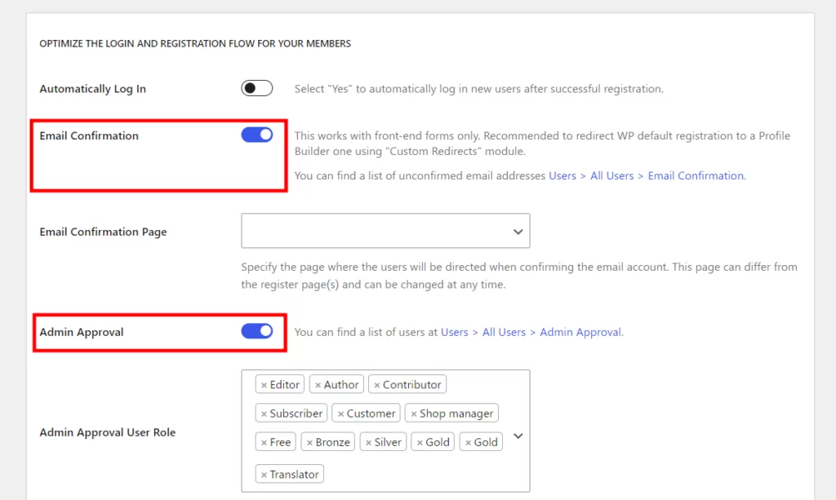
Task: Click the 'Select "Yes" to automatically log in' description
Action: [x=478, y=89]
